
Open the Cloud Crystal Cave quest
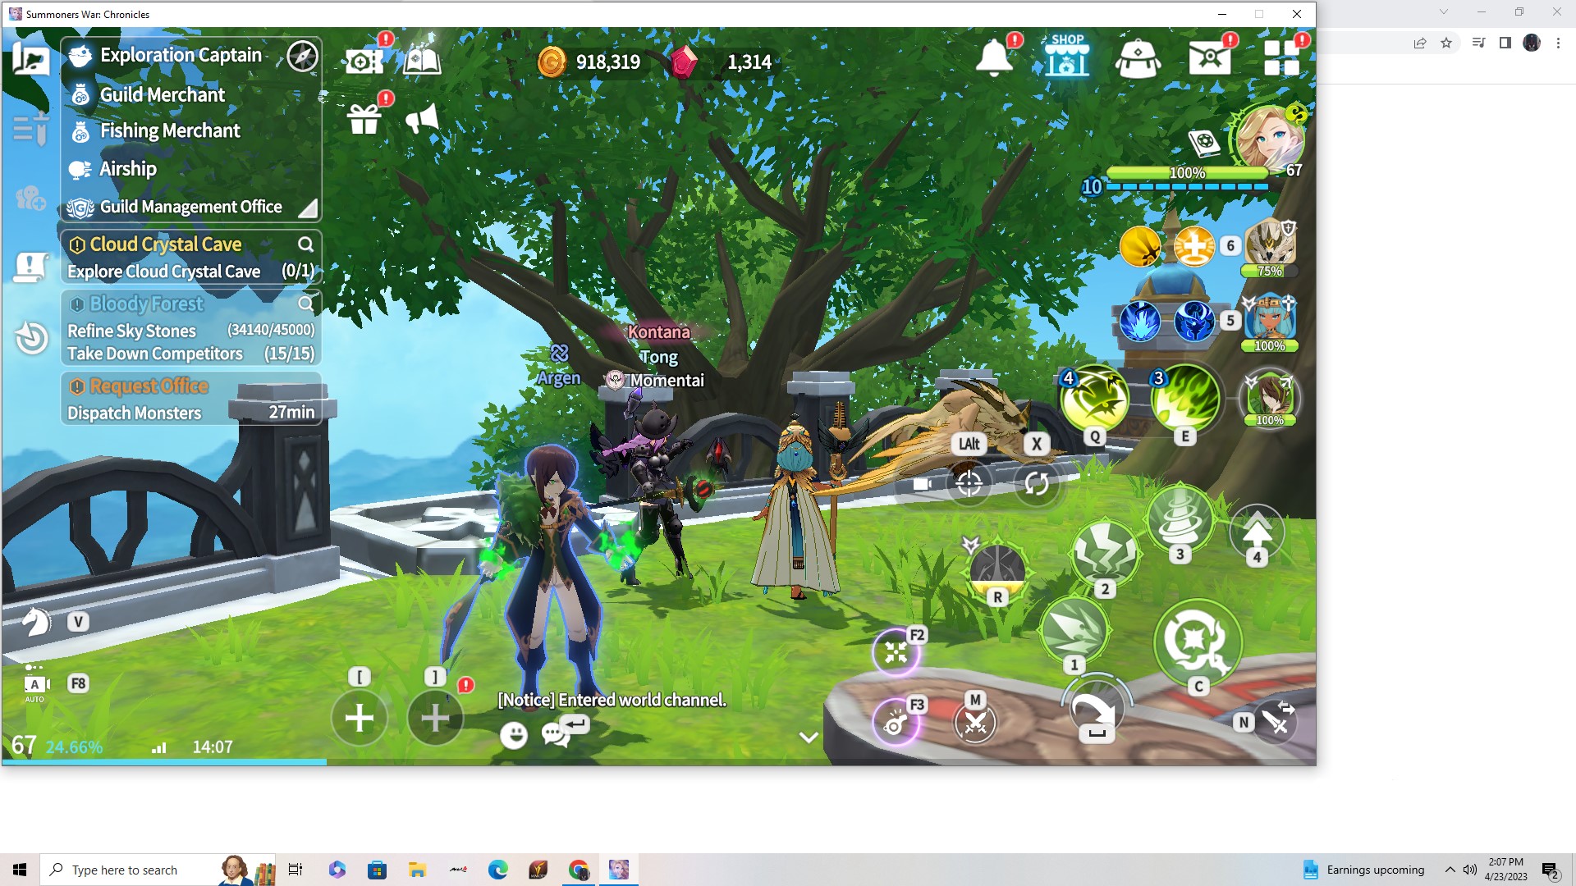click(x=190, y=258)
